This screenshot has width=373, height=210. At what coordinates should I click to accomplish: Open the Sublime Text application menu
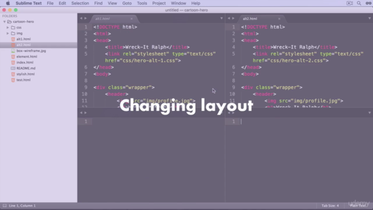pos(29,3)
